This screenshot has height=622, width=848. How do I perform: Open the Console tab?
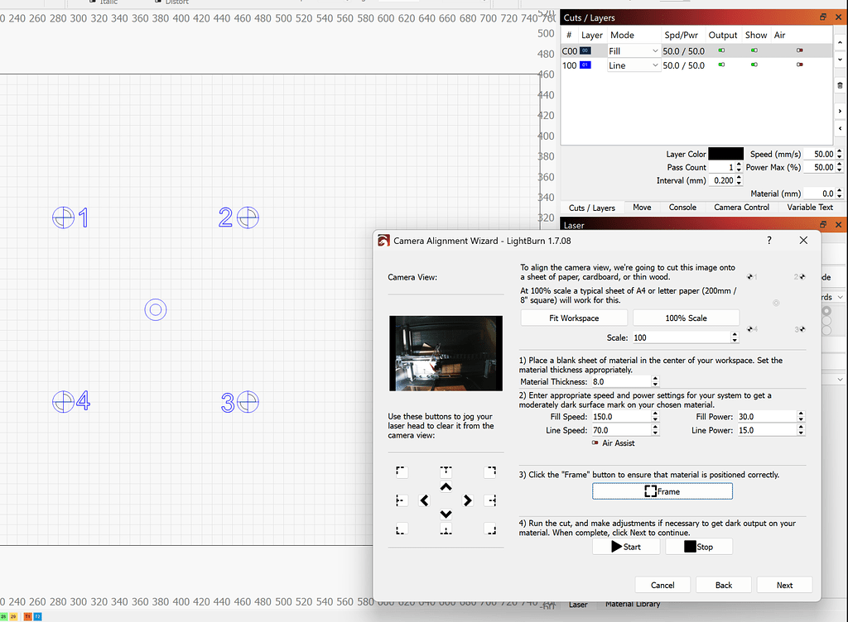pyautogui.click(x=682, y=207)
